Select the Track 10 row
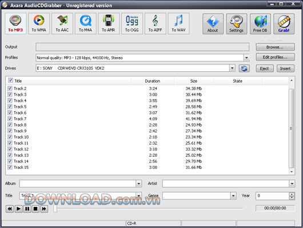303x228 pixels. click(x=147, y=137)
